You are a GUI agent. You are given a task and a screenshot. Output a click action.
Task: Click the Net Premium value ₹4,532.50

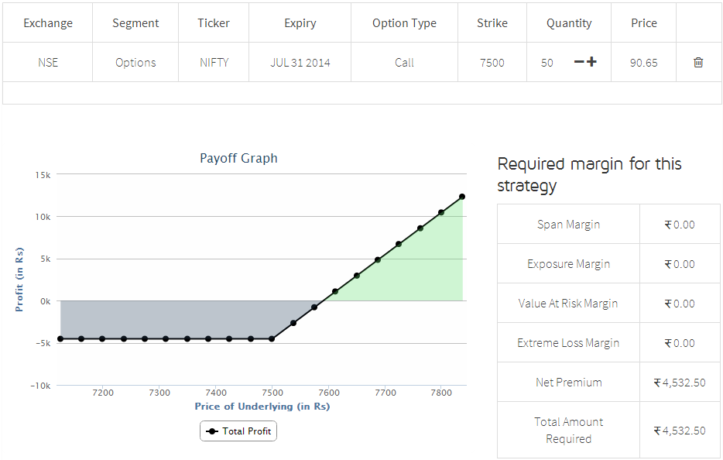pyautogui.click(x=680, y=383)
